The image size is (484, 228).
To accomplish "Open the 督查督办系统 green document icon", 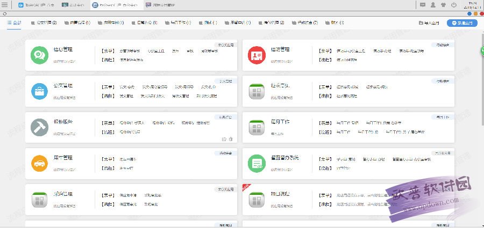I will [x=257, y=163].
